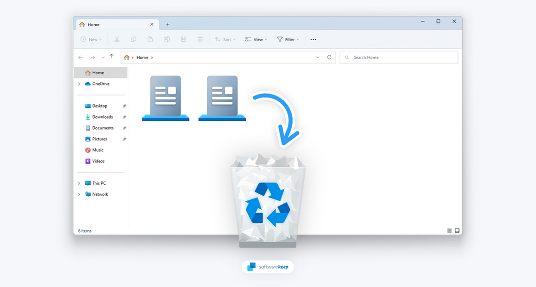The height and width of the screenshot is (287, 536).
Task: Open the Sort dropdown menu
Action: [x=226, y=39]
